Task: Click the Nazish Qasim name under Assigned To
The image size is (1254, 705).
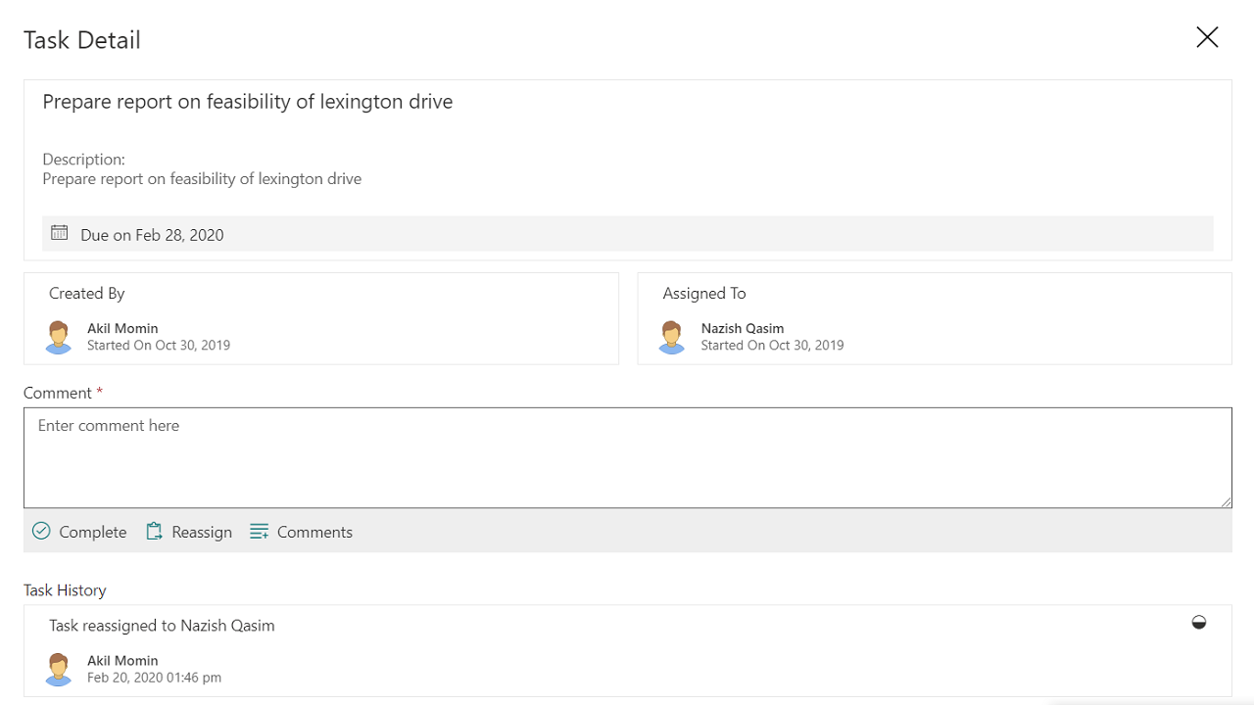Action: [743, 328]
